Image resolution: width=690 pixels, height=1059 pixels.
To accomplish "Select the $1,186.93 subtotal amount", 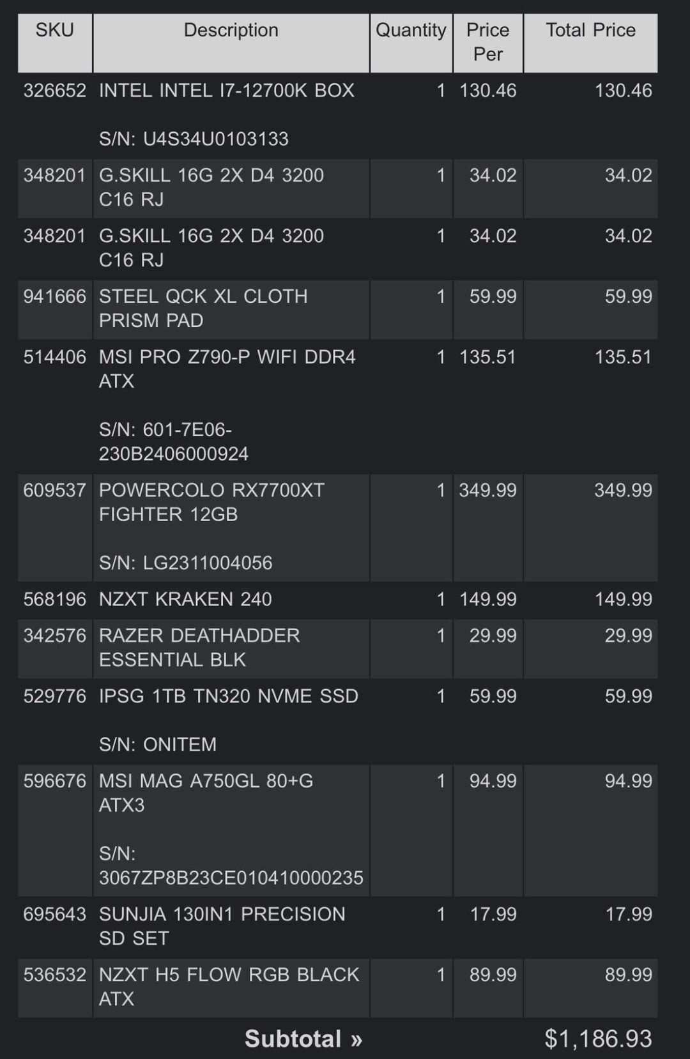I will [598, 1039].
